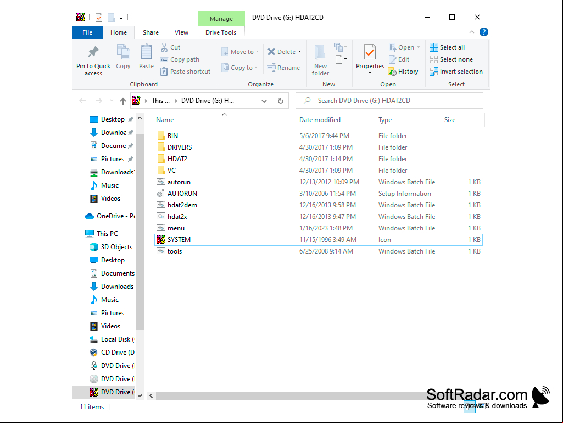Sort by Size column header
This screenshot has height=423, width=563.
(450, 120)
